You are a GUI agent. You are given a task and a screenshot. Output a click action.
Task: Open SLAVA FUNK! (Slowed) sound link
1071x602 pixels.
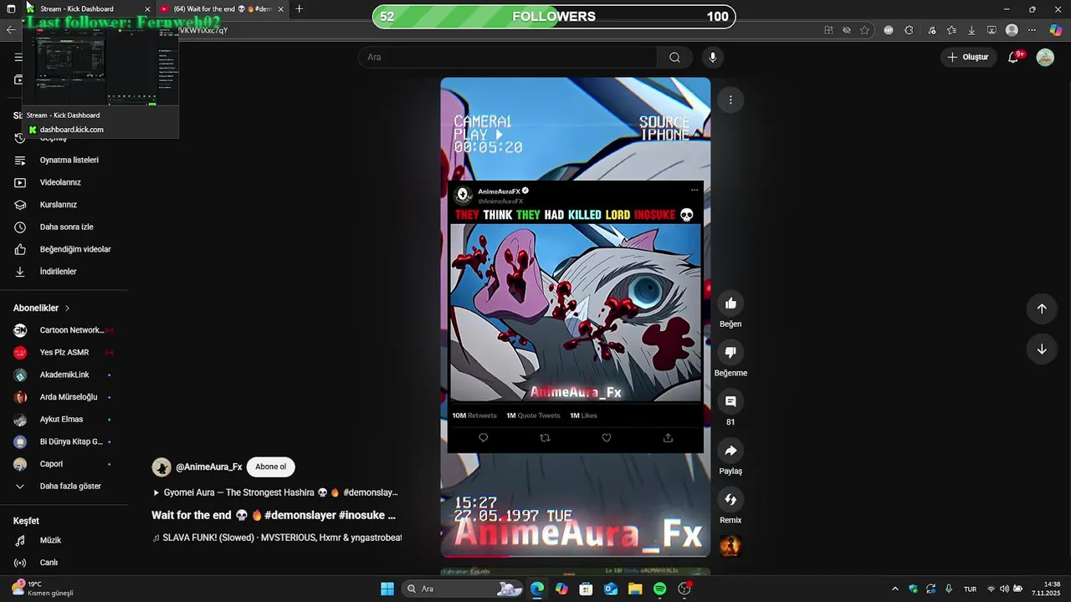tap(277, 538)
